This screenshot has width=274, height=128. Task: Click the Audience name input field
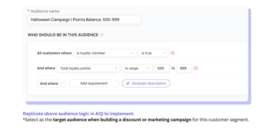tap(84, 19)
